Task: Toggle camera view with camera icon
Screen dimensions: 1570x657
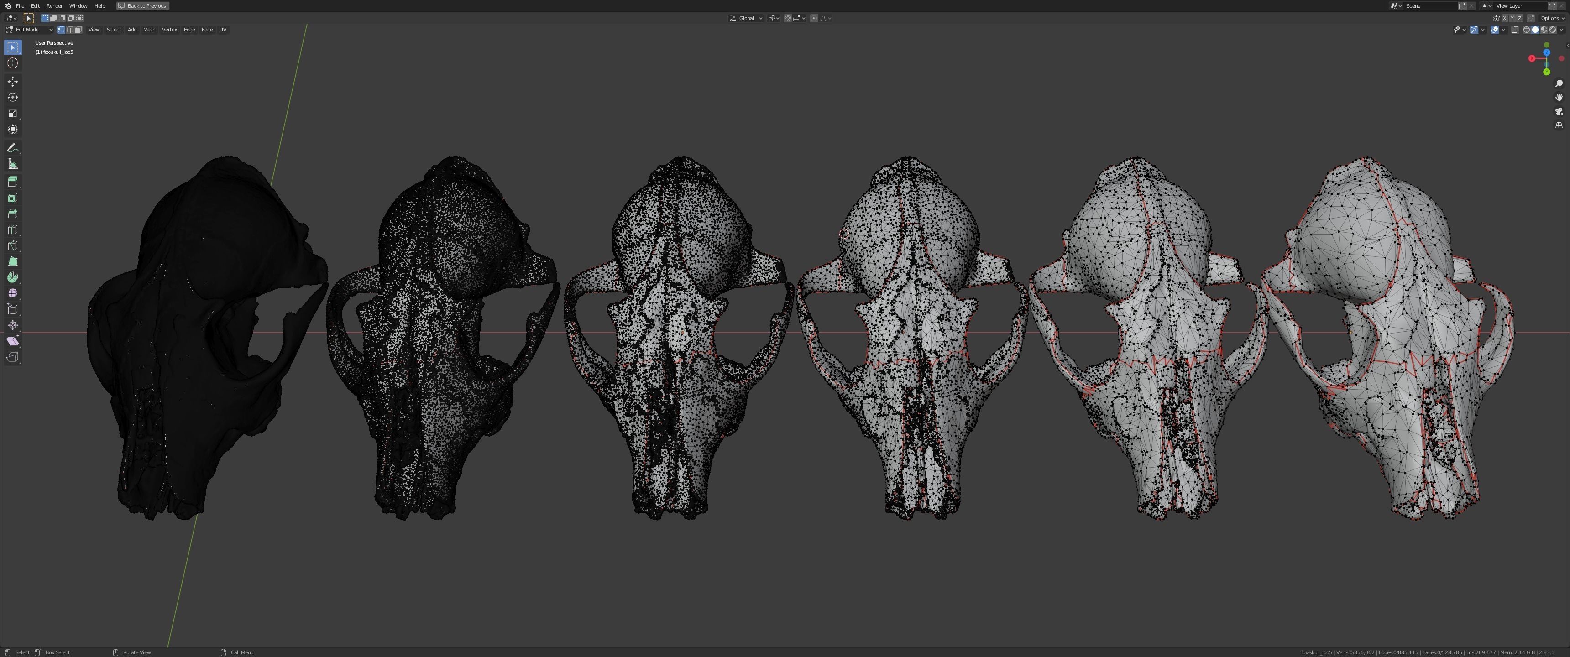Action: point(1559,111)
